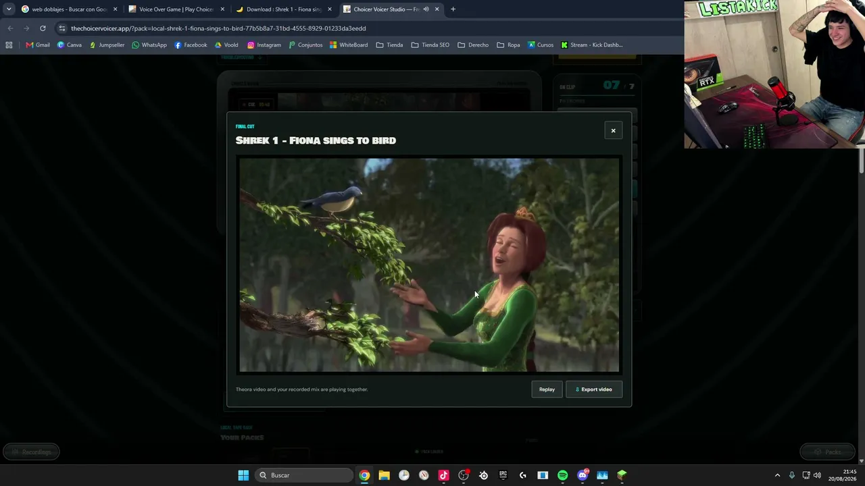Image resolution: width=865 pixels, height=486 pixels.
Task: Reload the current page
Action: point(43,28)
